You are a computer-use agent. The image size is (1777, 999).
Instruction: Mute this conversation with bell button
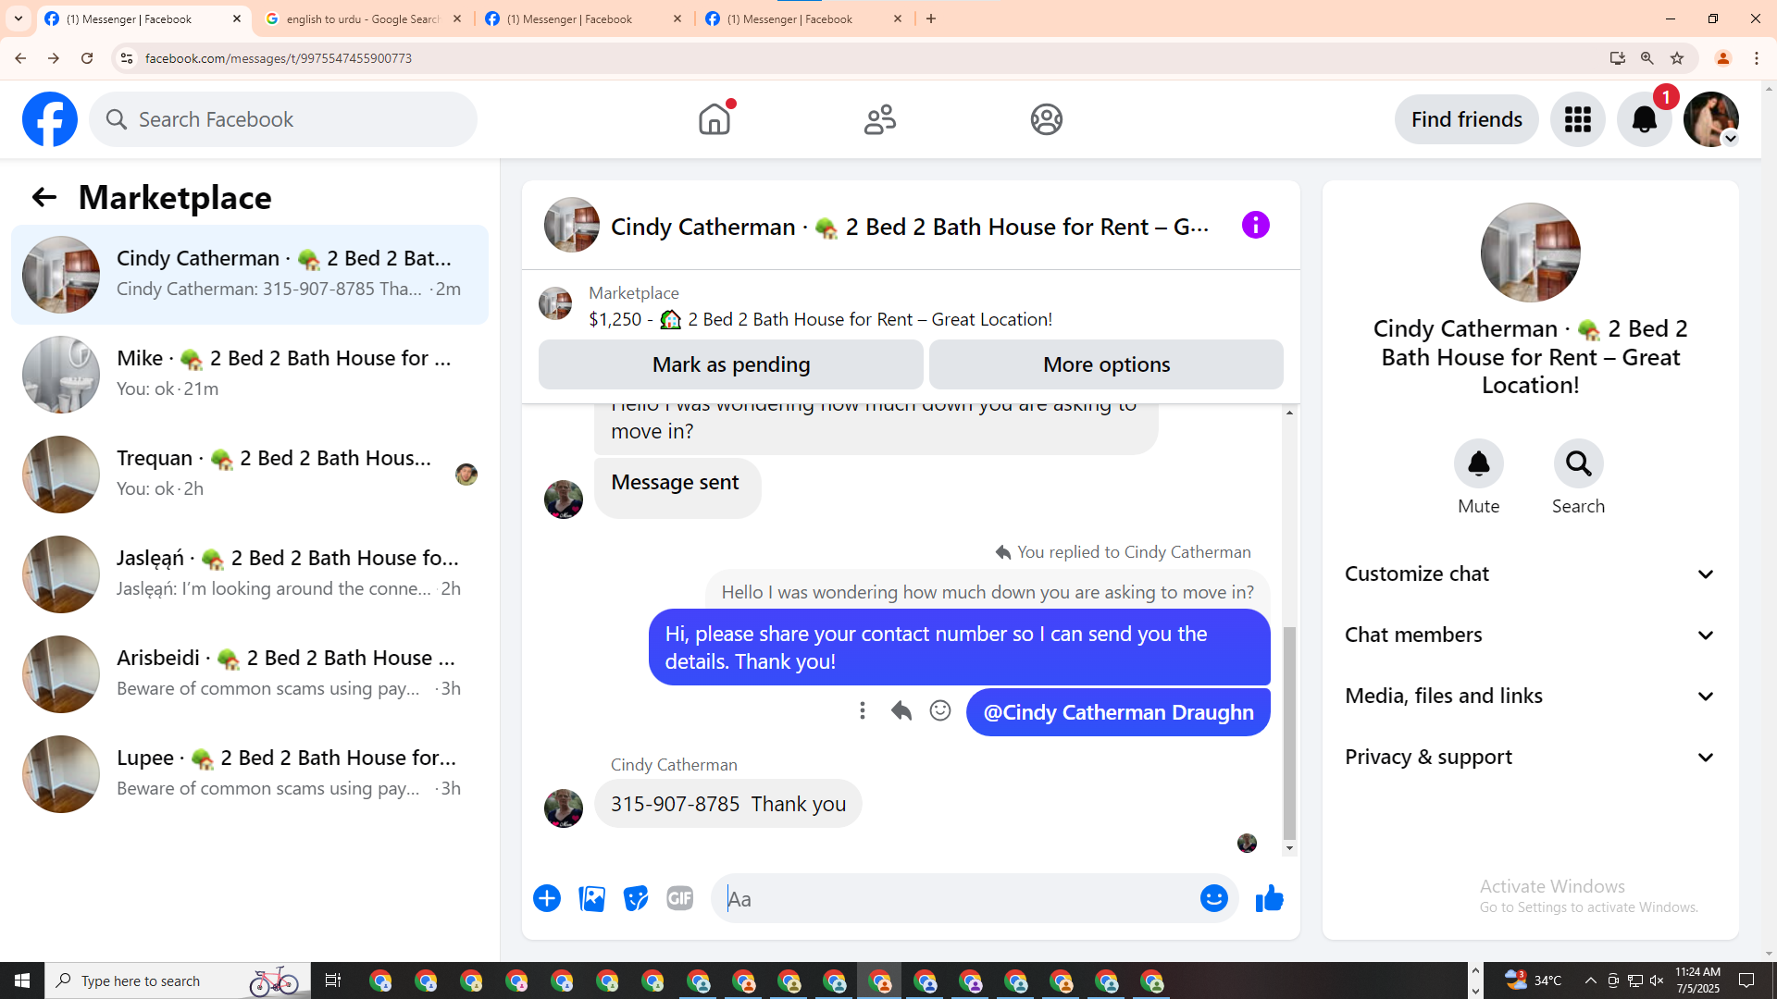1478,463
